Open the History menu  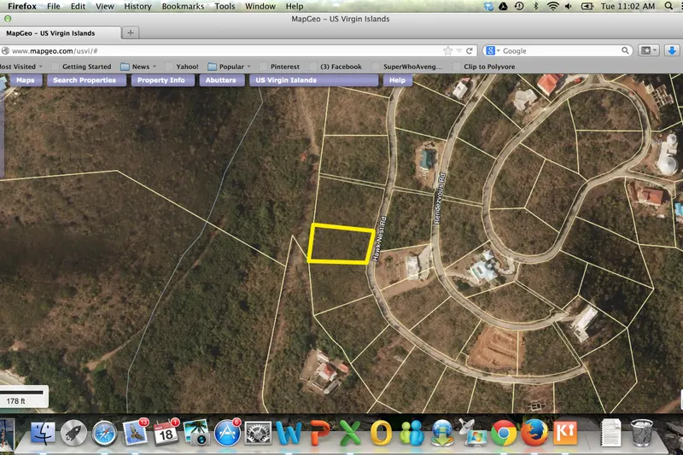[x=137, y=6]
